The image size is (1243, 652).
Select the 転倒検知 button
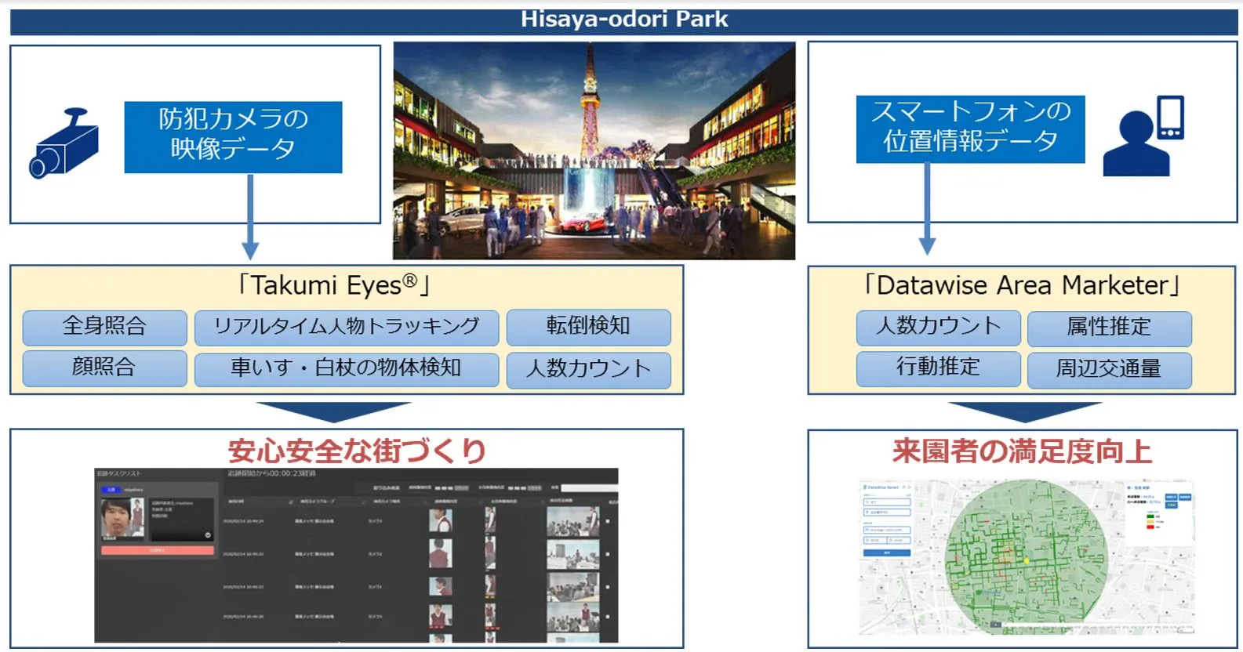(588, 327)
